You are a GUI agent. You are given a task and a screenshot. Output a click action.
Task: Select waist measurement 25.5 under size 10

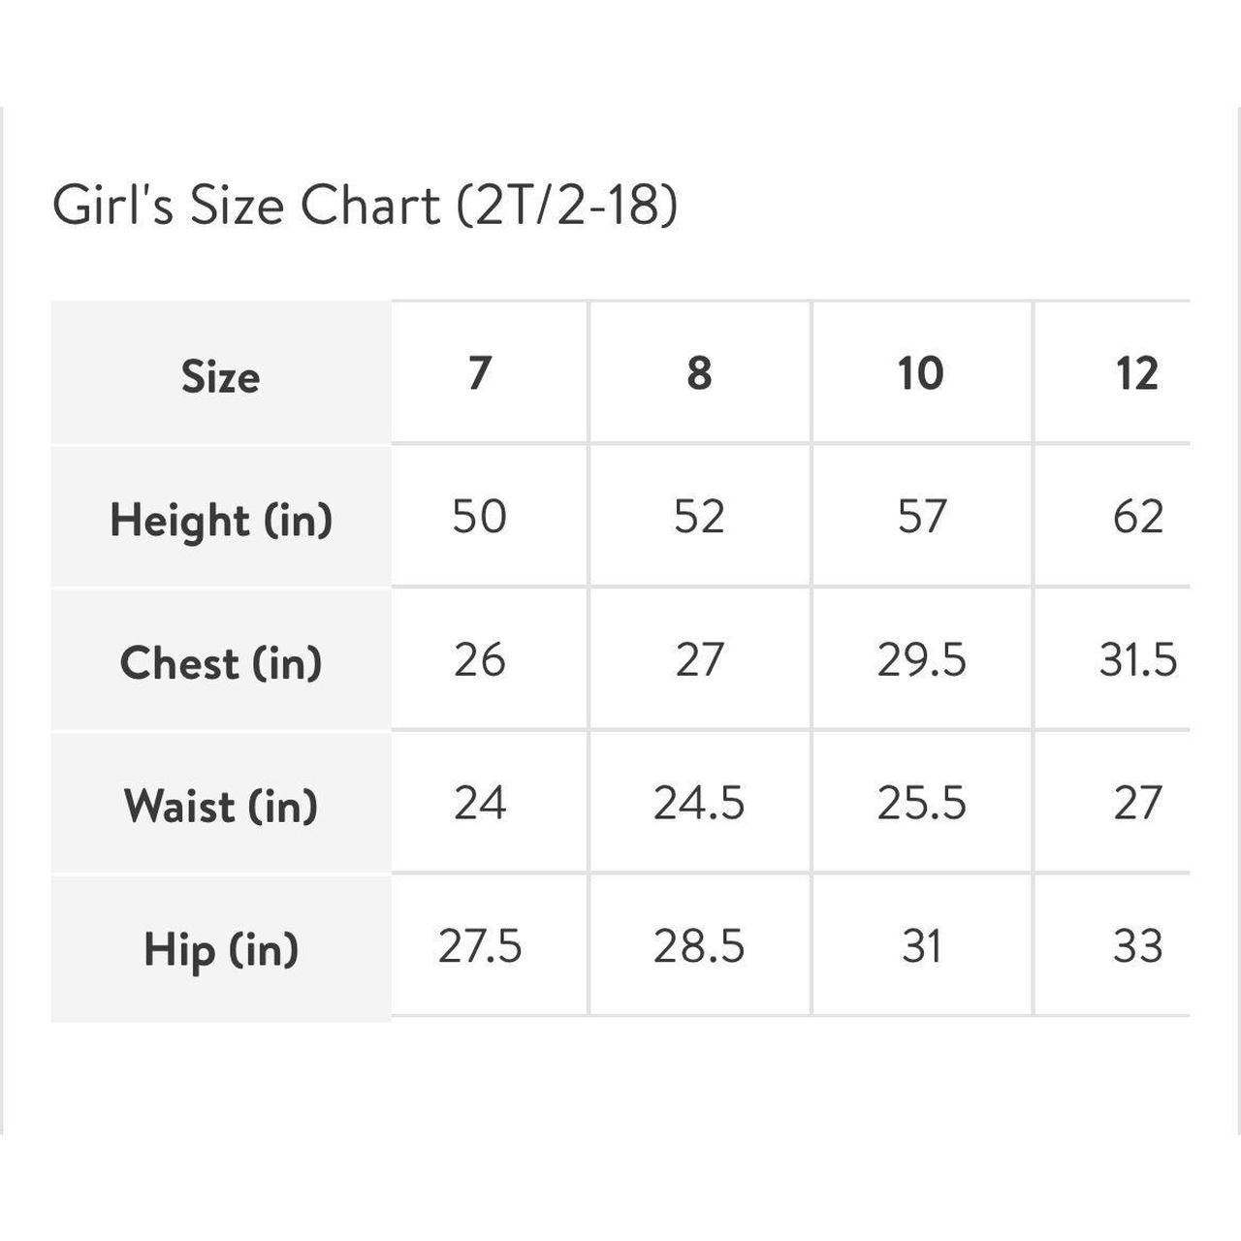click(x=921, y=803)
